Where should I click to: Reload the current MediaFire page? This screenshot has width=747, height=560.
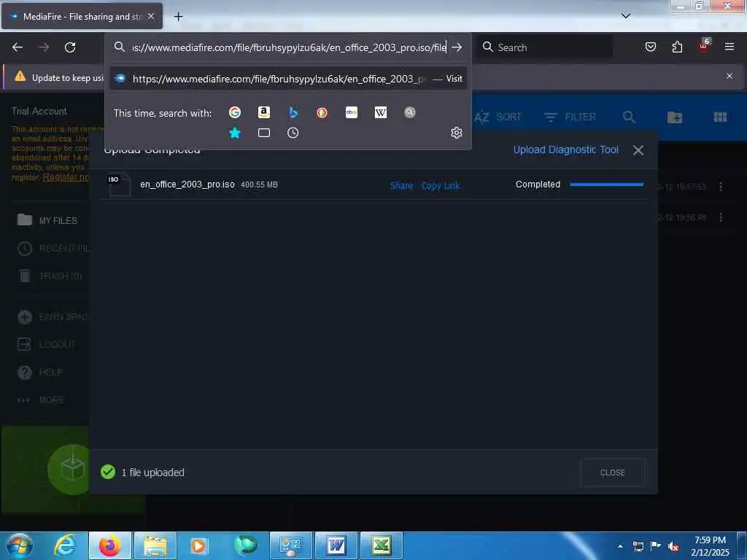click(70, 47)
